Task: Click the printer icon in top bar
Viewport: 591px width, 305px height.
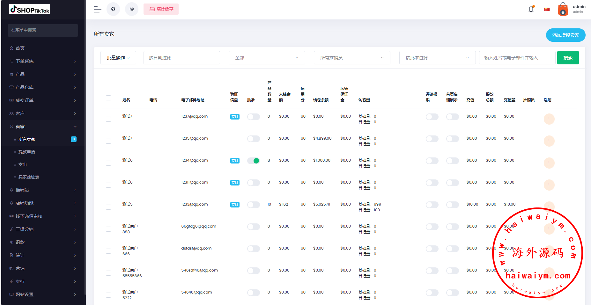Action: point(132,9)
